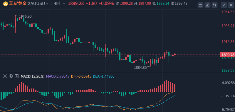
Task: Click the current price tag 1899.28 on axis
Action: [227, 55]
